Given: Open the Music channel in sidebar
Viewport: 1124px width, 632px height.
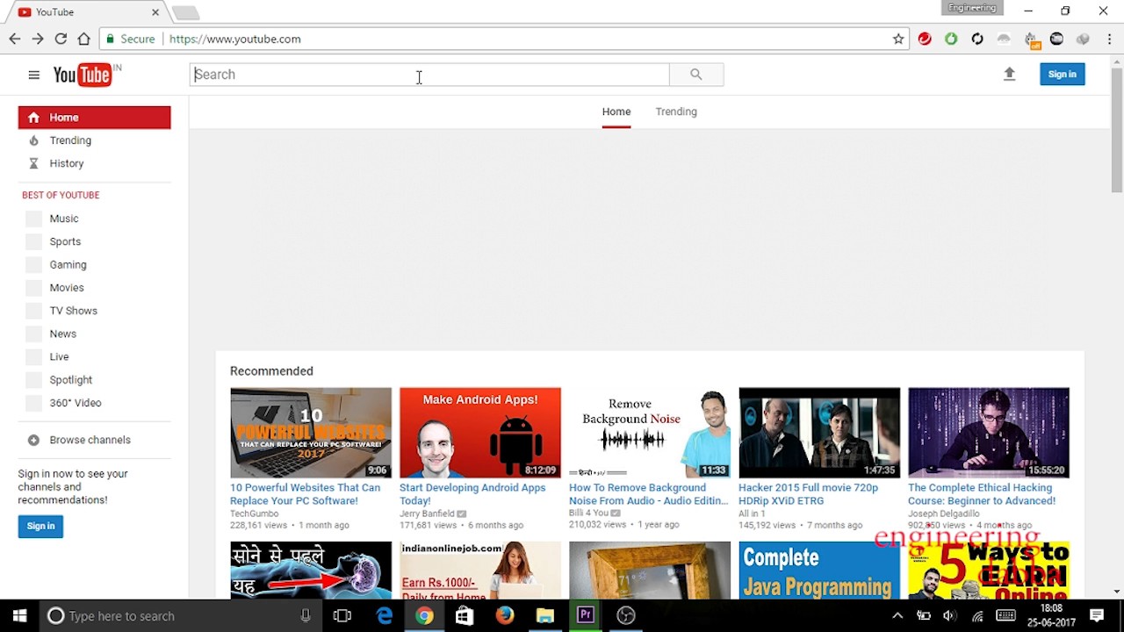Looking at the screenshot, I should [63, 219].
